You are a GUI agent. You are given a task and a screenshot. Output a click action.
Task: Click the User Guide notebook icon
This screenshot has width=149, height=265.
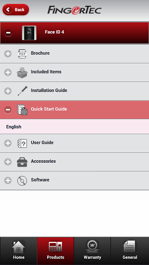(x=22, y=144)
